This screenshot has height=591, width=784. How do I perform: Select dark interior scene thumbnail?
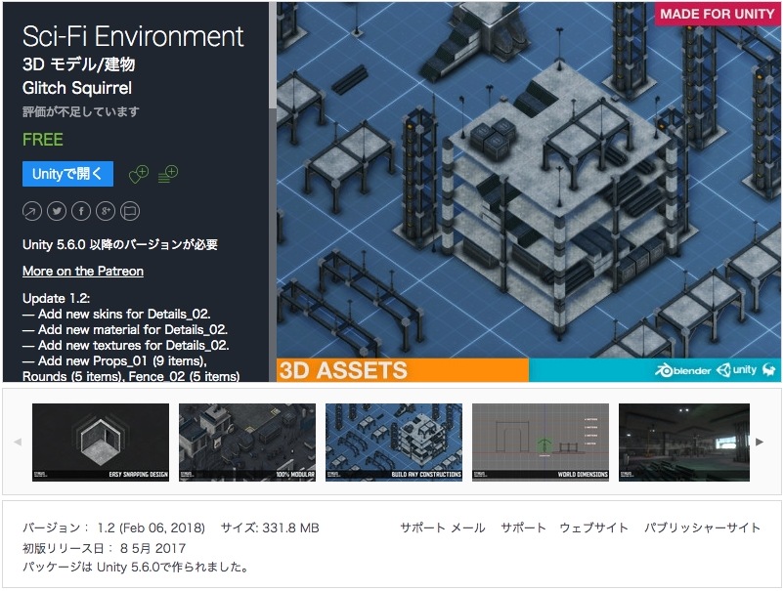click(x=684, y=443)
